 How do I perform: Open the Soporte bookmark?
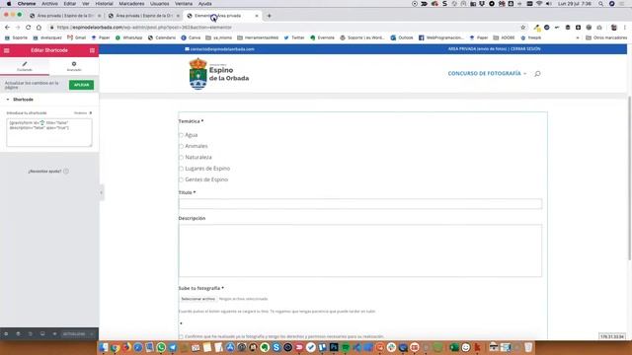pos(16,37)
